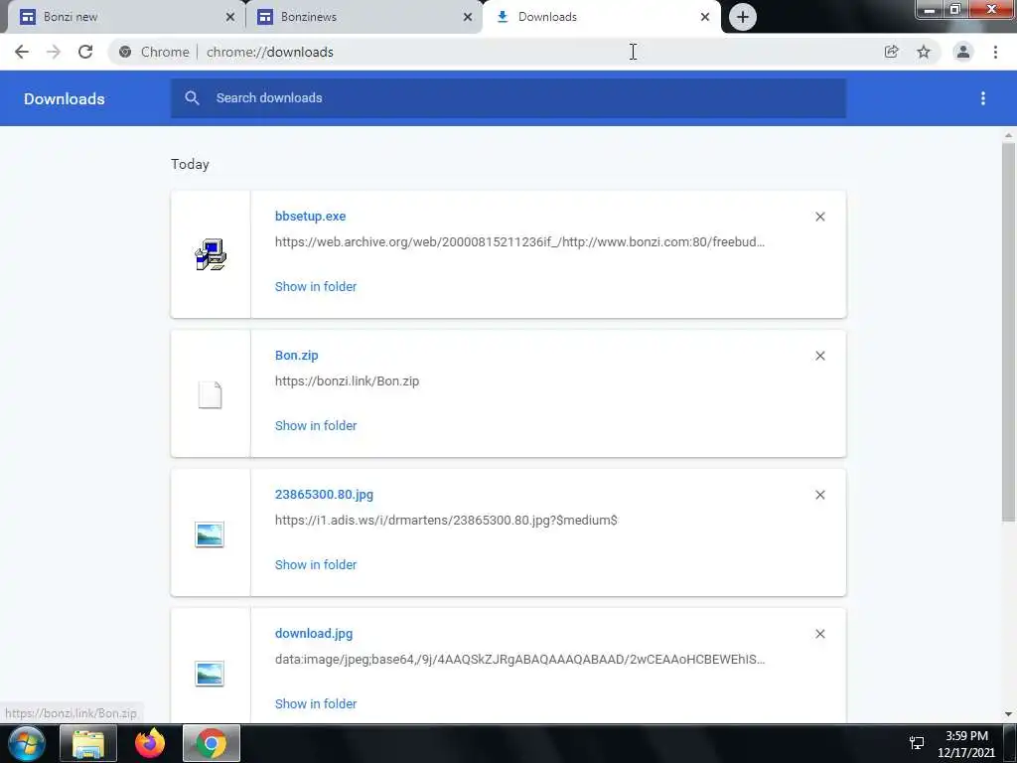Show bbsetup.exe in folder
Image resolution: width=1017 pixels, height=763 pixels.
(x=316, y=287)
